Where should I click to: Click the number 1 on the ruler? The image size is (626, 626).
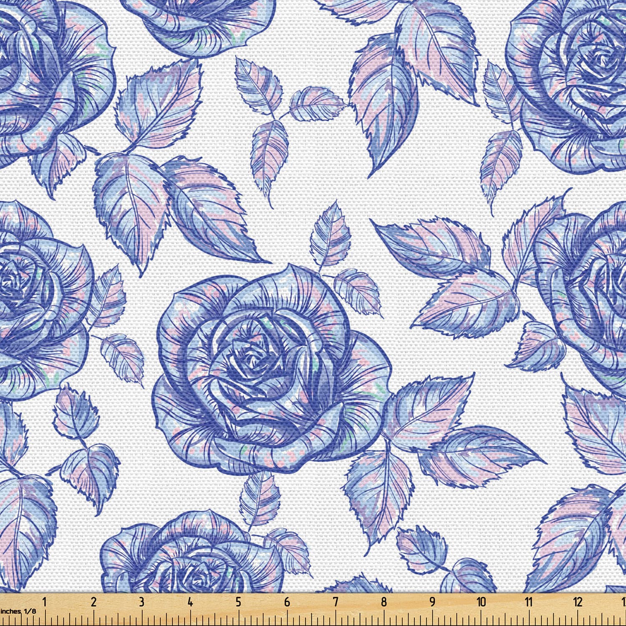pos(45,602)
